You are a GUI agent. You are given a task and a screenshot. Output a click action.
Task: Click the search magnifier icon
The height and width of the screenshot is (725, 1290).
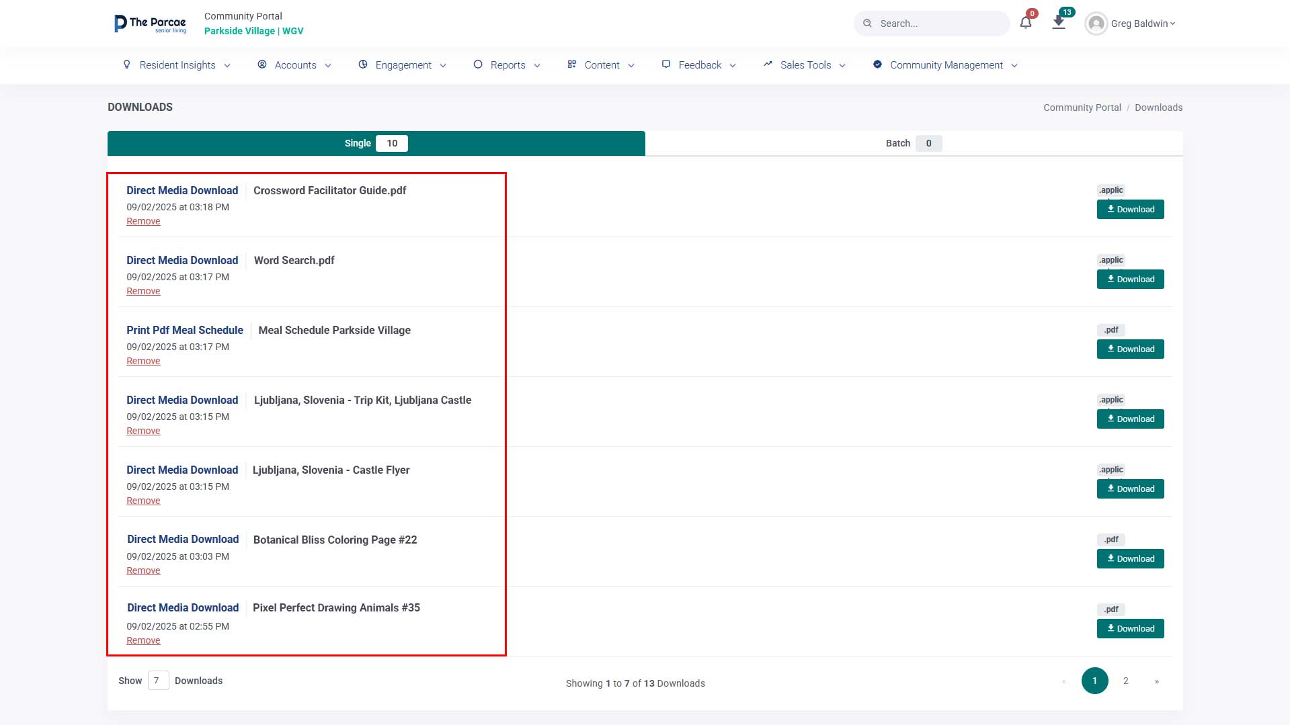(x=867, y=24)
